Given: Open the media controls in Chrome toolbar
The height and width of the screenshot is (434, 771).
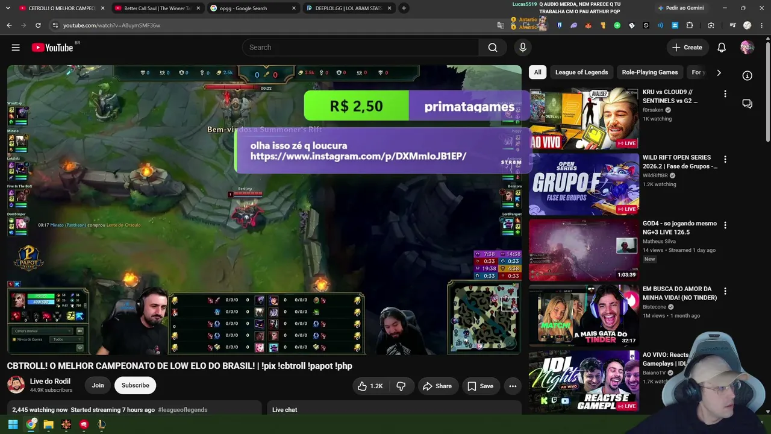Looking at the screenshot, I should pos(733,25).
